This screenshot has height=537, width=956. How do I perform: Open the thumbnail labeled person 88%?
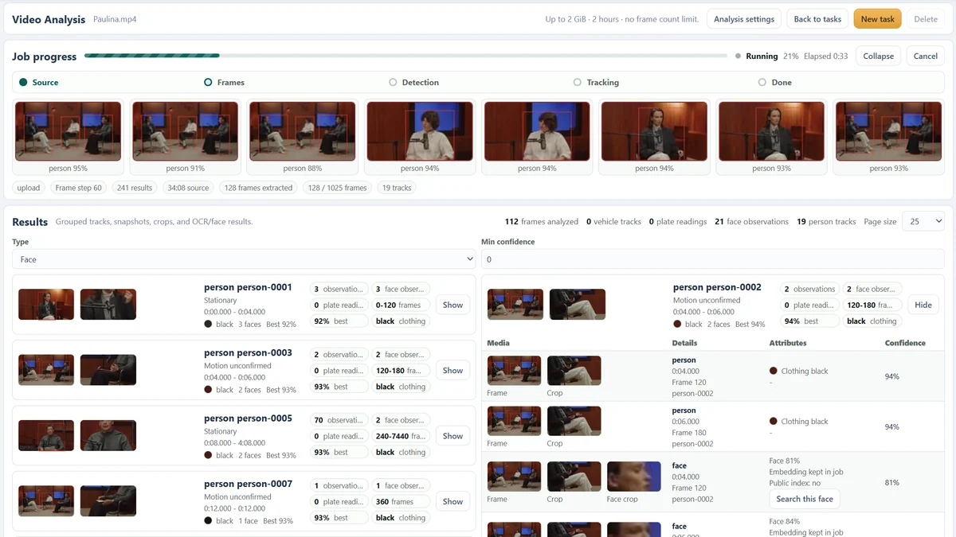303,131
